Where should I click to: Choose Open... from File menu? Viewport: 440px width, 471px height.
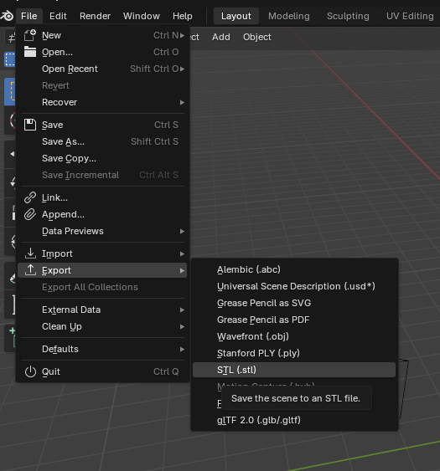(102, 52)
